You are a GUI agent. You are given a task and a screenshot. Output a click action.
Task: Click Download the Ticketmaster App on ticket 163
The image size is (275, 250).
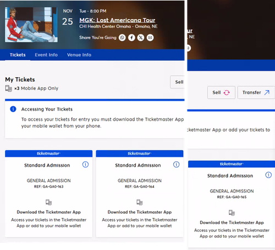click(49, 212)
